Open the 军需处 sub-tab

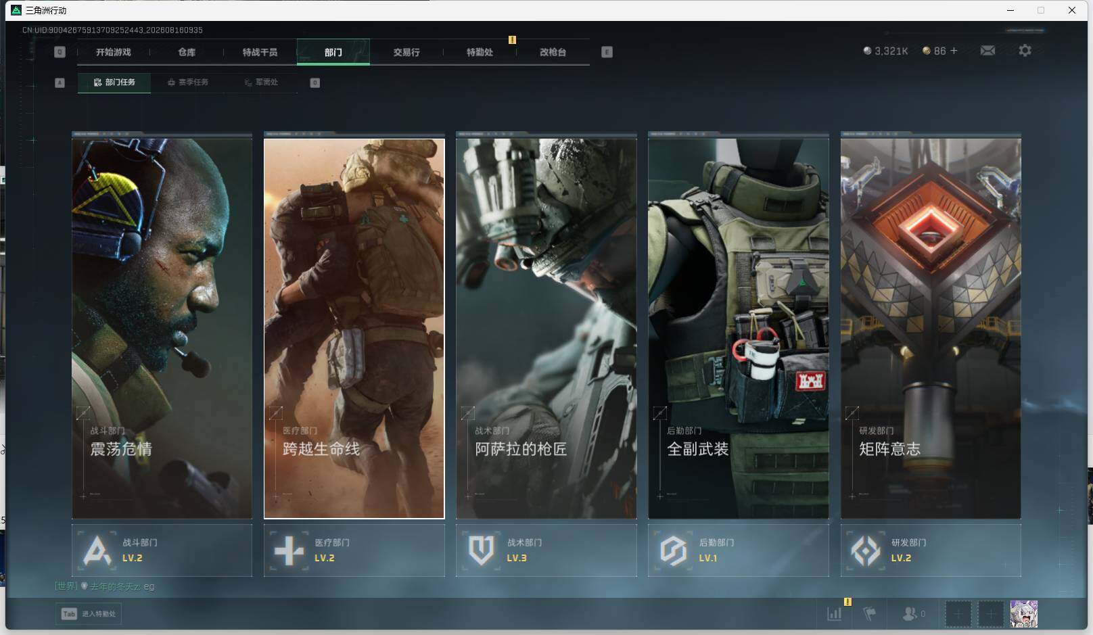pyautogui.click(x=261, y=83)
